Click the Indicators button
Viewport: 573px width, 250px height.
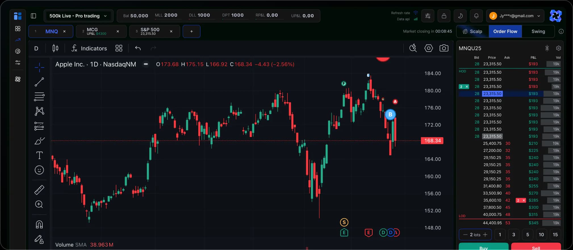pos(89,48)
